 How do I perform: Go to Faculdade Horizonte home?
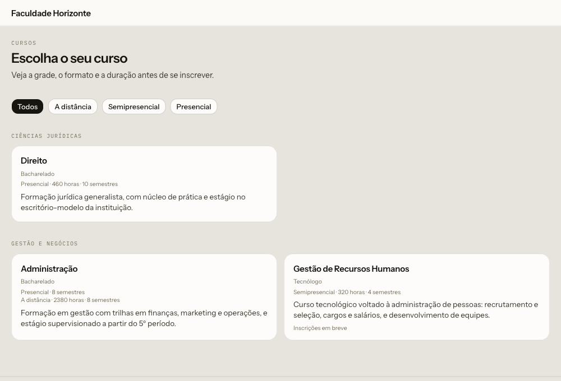click(51, 13)
